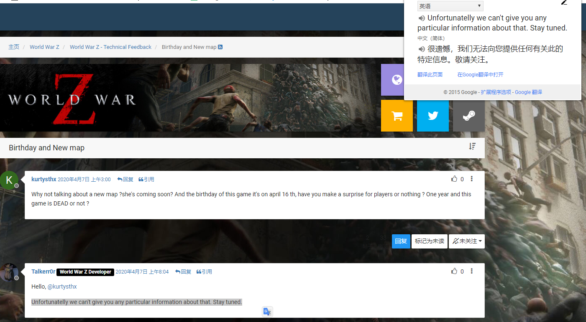Viewport: 586px width, 322px height.
Task: Play the Chinese pronunciation speaker icon
Action: click(x=422, y=49)
